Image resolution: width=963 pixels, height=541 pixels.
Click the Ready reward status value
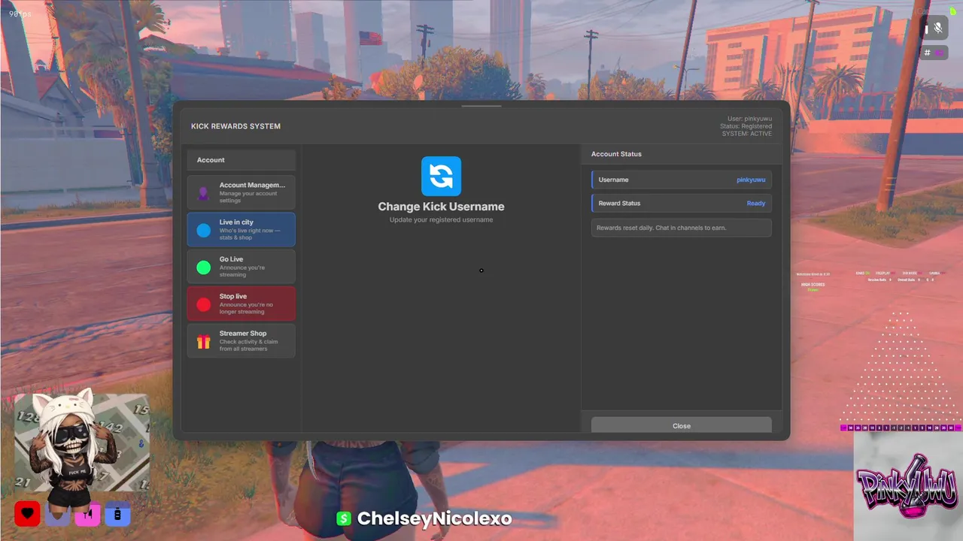[756, 203]
